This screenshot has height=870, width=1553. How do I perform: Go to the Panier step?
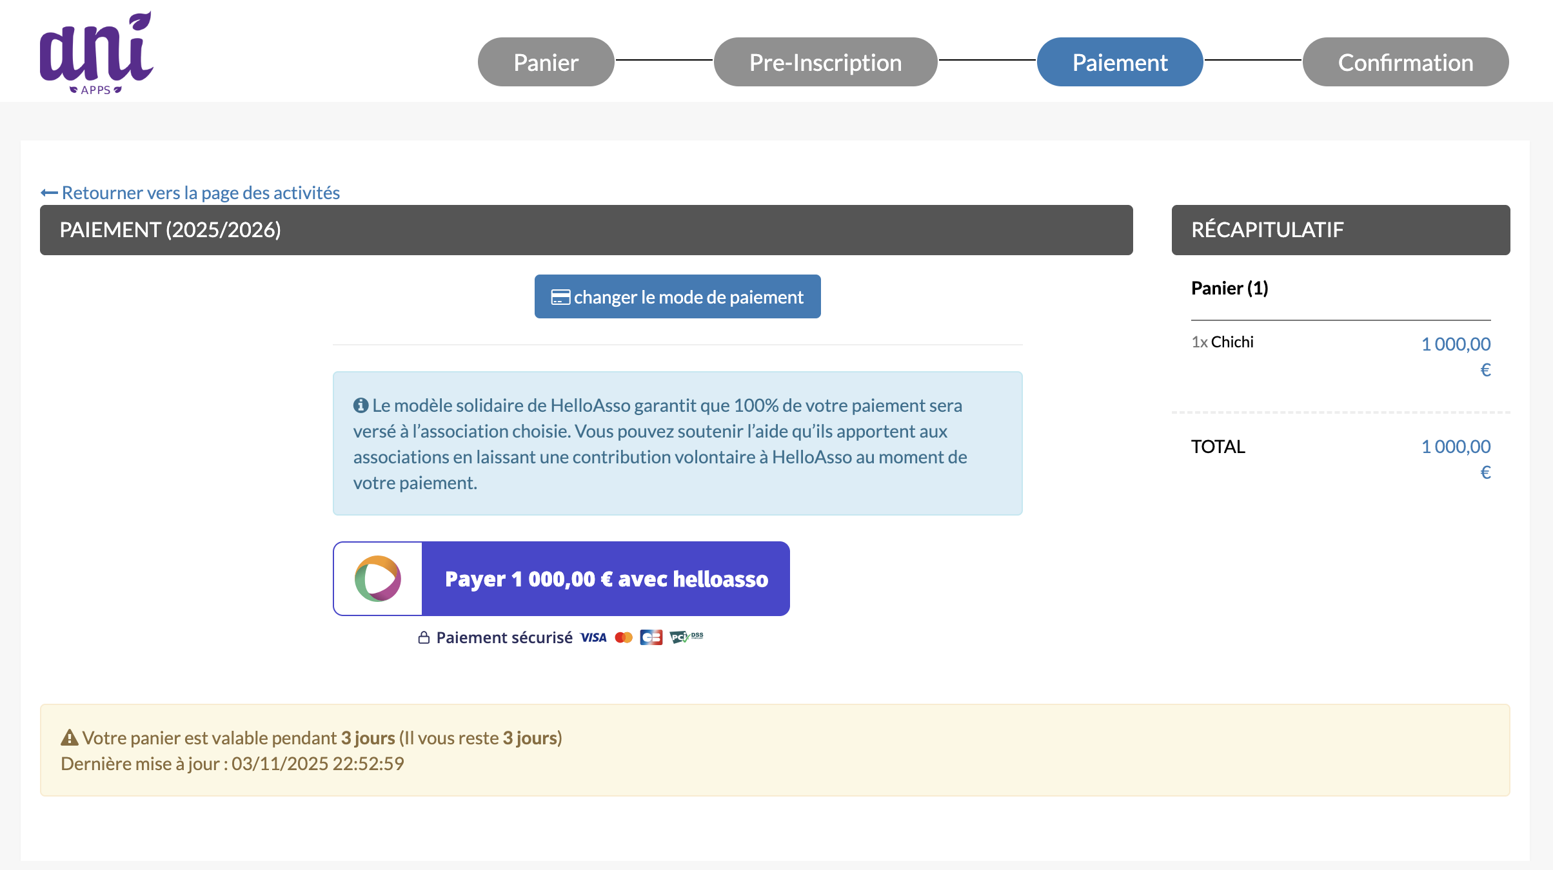tap(546, 62)
